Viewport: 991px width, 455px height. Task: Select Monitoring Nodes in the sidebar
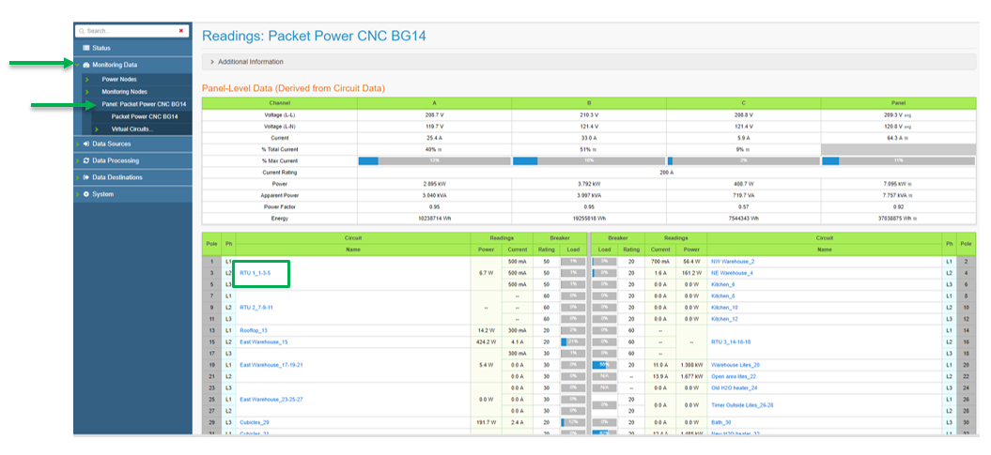(124, 92)
